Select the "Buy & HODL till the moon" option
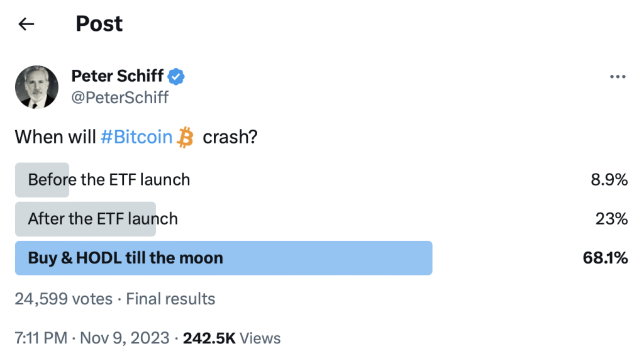Screen dimensions: 644x361 126,258
